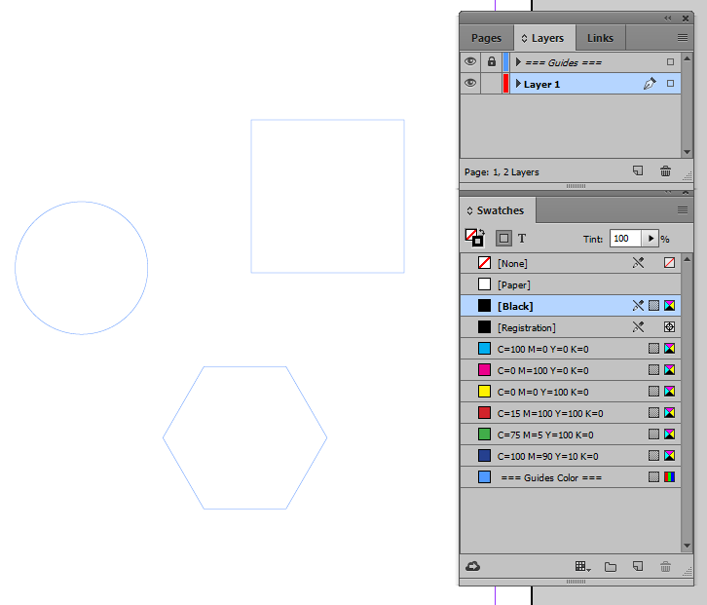
Task: Unlock the Guides layer
Action: click(x=492, y=61)
